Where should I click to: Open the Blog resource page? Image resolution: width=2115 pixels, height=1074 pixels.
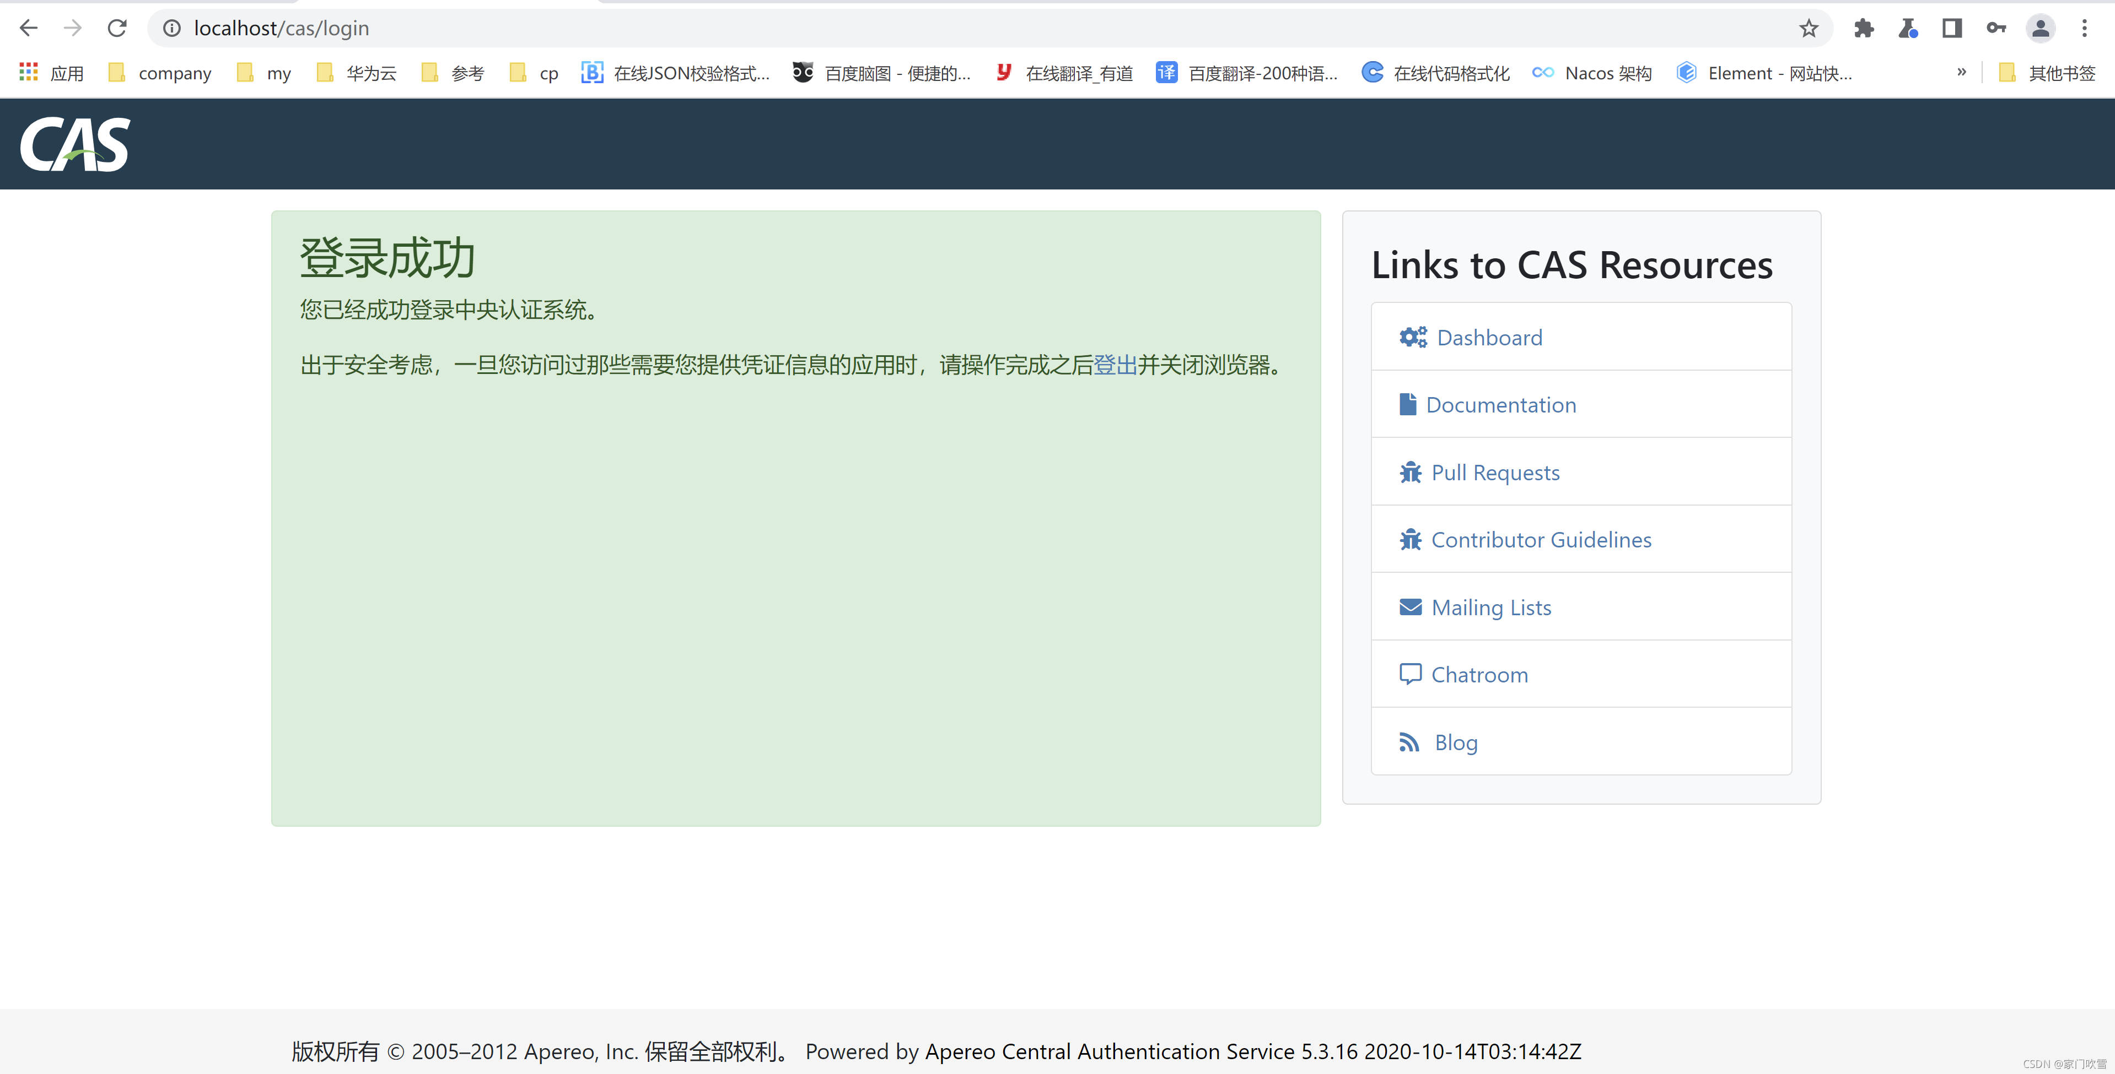coord(1456,741)
